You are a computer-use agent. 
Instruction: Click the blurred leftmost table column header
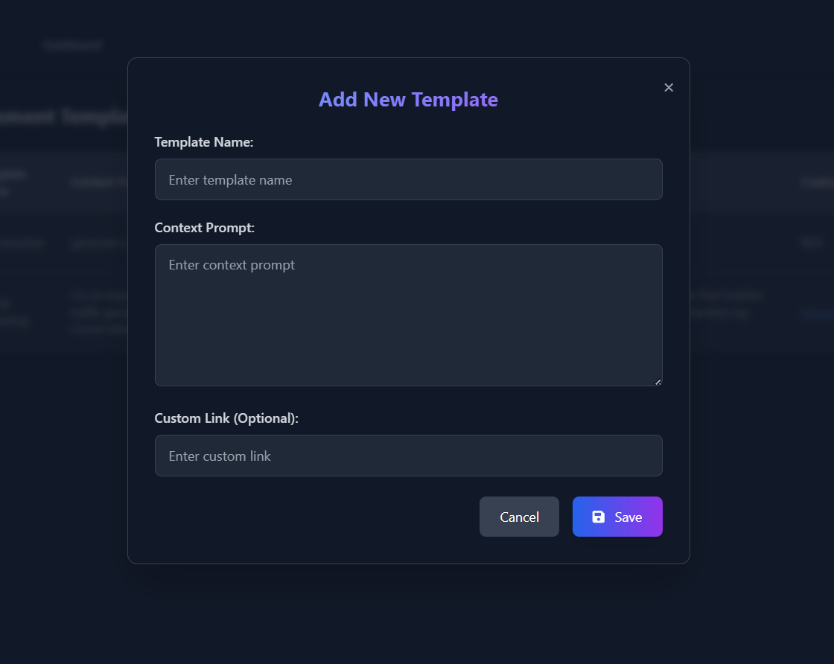pos(13,182)
